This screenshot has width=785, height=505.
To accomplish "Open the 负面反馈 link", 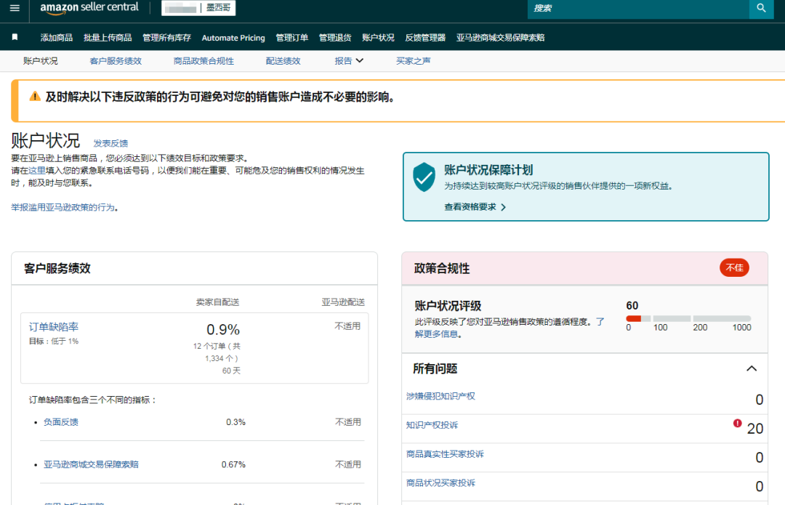I will click(60, 422).
